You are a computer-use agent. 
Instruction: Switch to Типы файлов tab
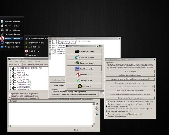(x=28, y=64)
